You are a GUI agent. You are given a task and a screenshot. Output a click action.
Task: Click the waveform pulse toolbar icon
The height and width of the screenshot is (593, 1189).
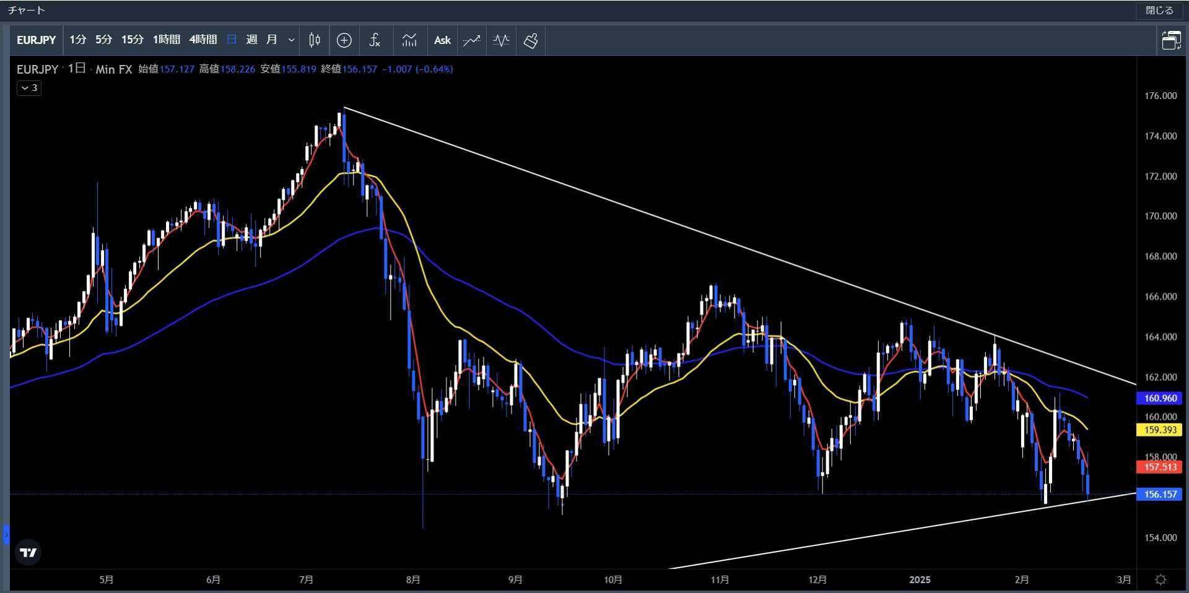tap(502, 40)
